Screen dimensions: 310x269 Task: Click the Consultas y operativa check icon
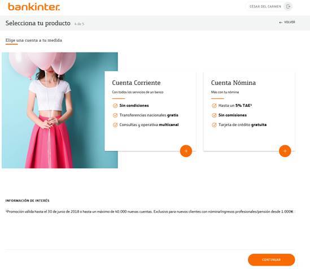pos(115,125)
